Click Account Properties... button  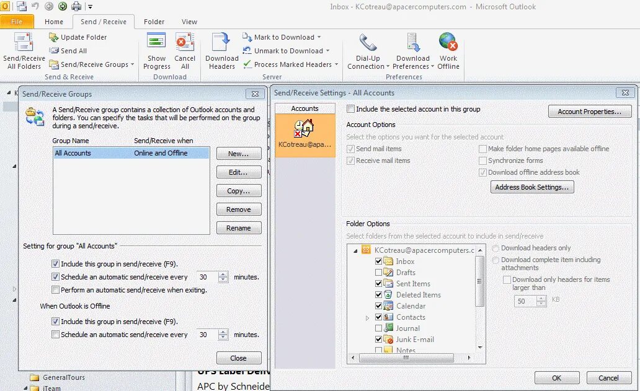590,112
